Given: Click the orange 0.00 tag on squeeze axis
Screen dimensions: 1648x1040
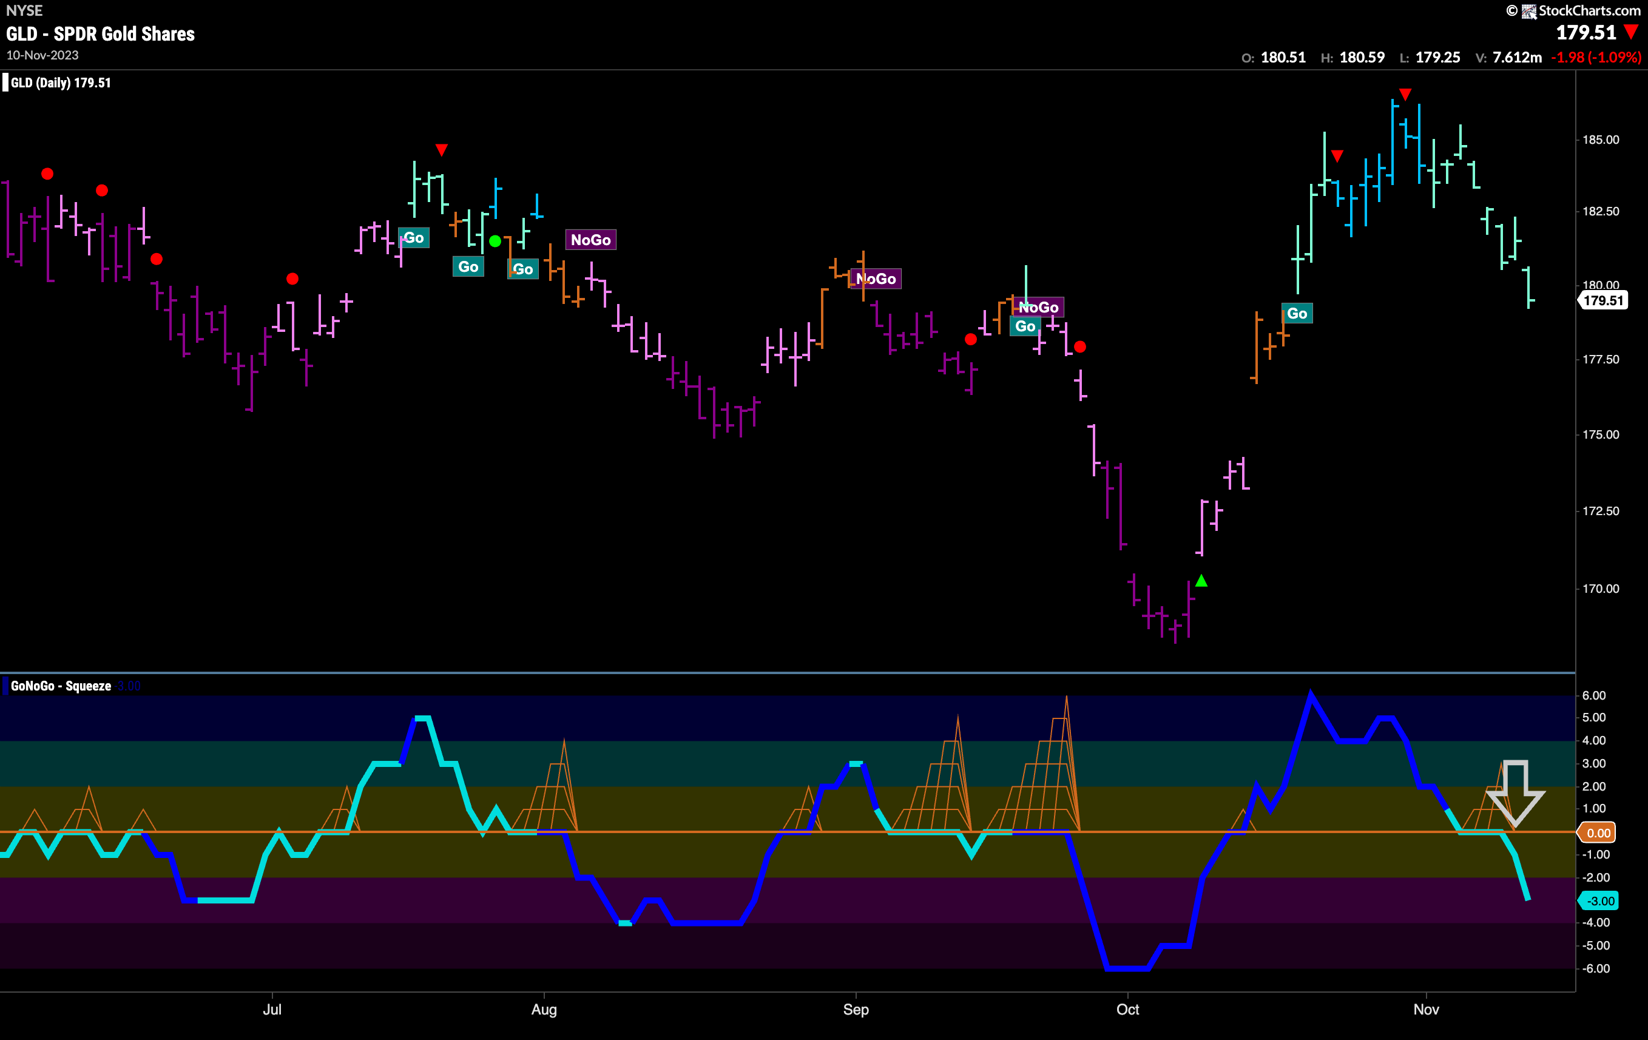Looking at the screenshot, I should point(1598,832).
